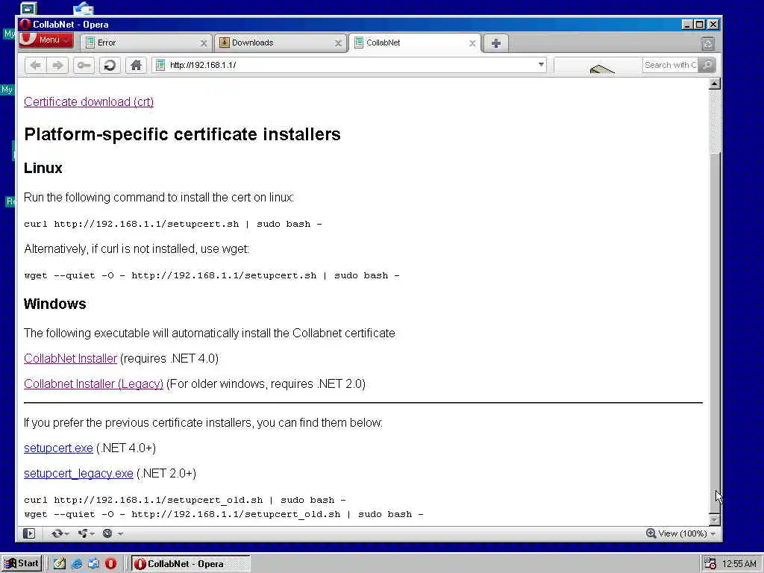Click the scrollbar up arrow
This screenshot has height=573, width=764.
714,84
